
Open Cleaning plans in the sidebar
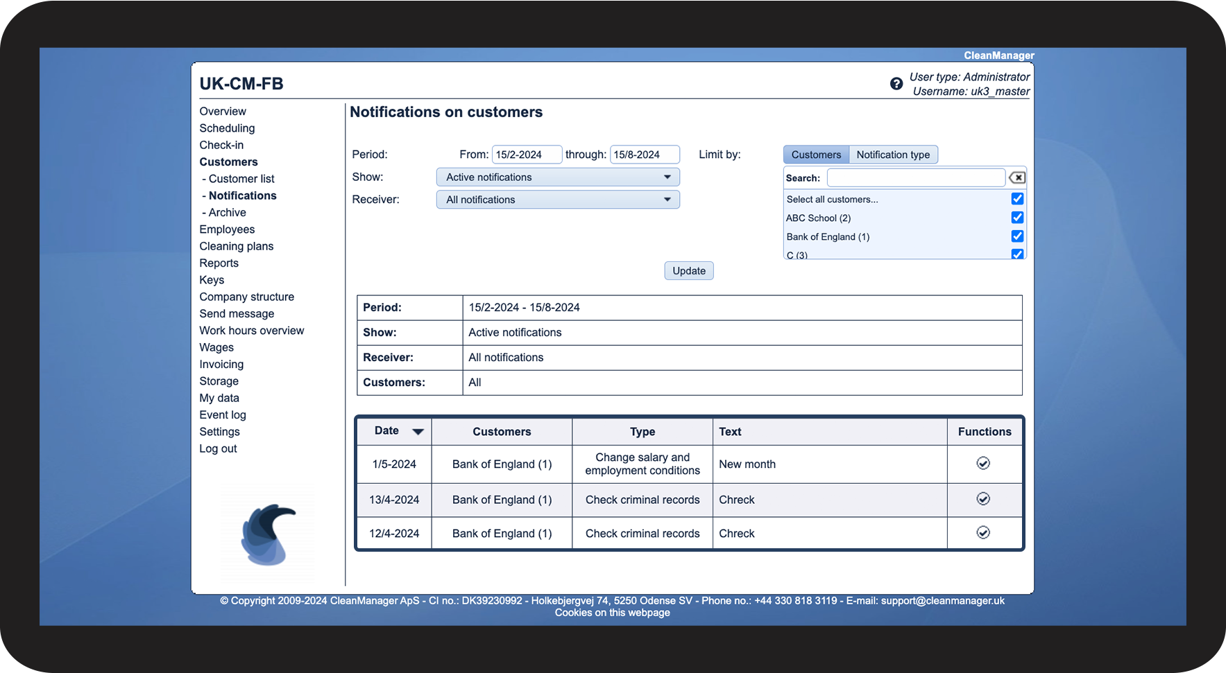(237, 246)
